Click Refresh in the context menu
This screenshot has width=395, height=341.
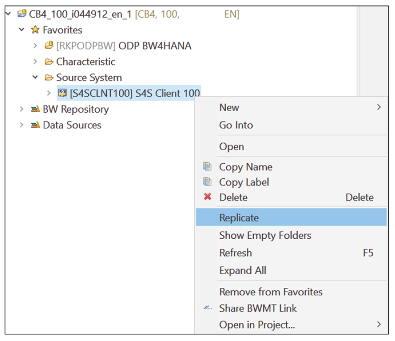point(235,253)
